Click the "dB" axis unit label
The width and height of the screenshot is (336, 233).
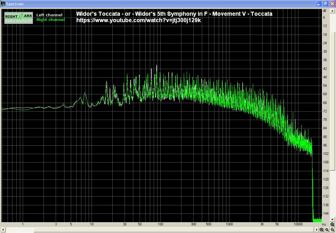(x=325, y=11)
